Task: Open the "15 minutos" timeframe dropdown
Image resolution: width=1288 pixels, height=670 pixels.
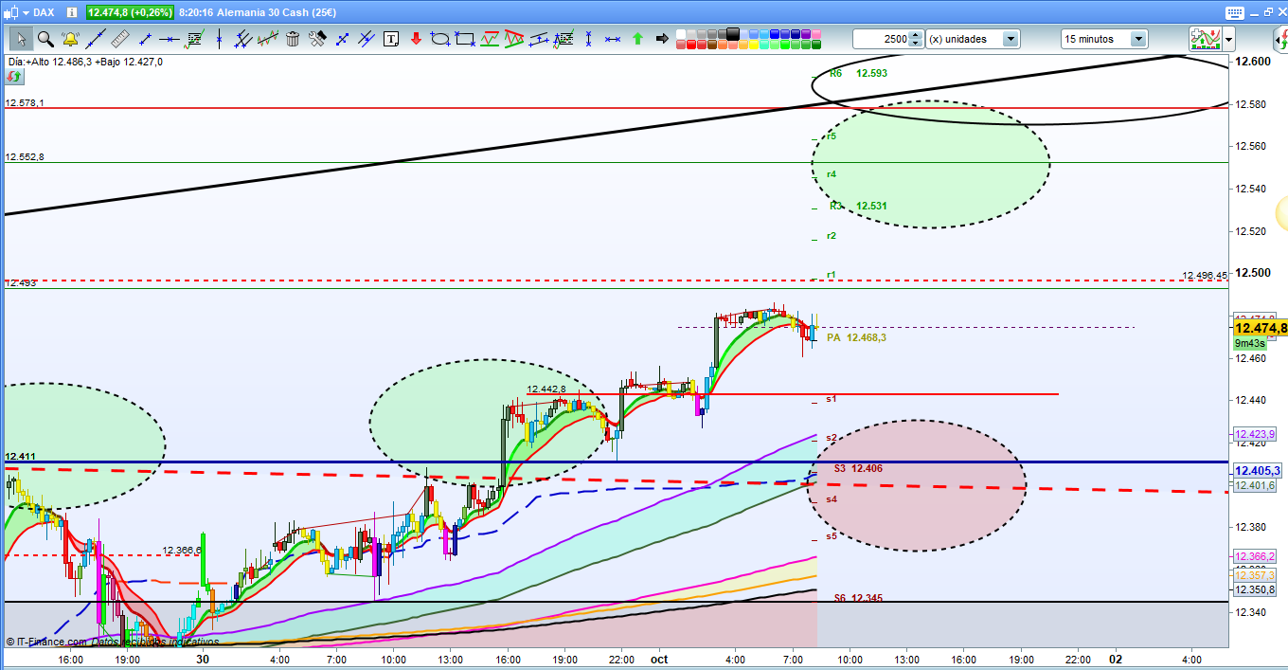Action: click(x=1137, y=39)
